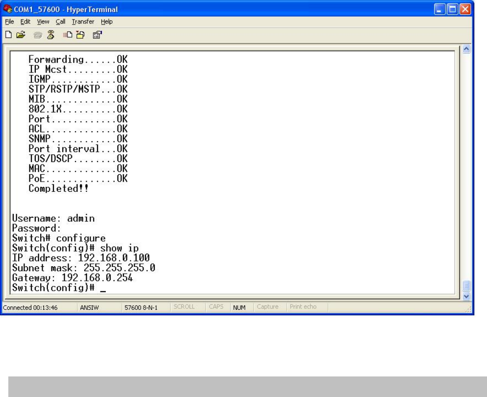Click the PoE OK status line
The width and height of the screenshot is (487, 397).
(78, 178)
